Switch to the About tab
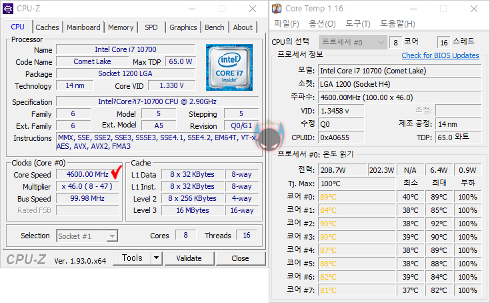Image resolution: width=490 pixels, height=303 pixels. (243, 27)
